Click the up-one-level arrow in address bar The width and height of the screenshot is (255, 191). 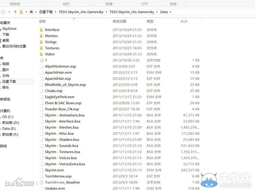coord(15,12)
